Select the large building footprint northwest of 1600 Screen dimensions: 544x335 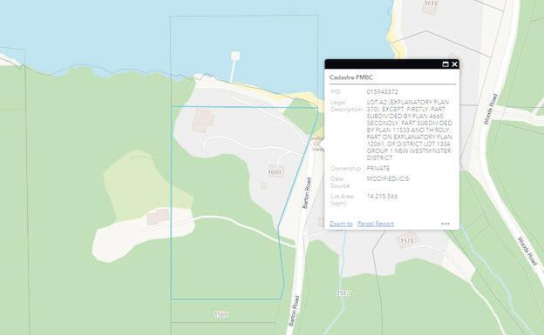203,120
